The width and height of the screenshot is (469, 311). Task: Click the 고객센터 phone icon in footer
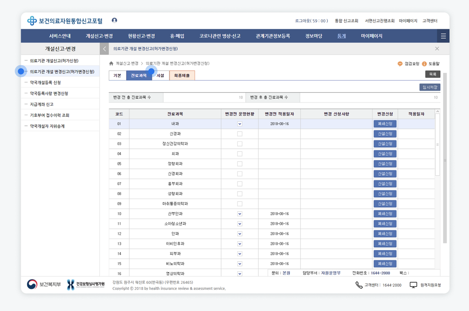click(x=359, y=285)
